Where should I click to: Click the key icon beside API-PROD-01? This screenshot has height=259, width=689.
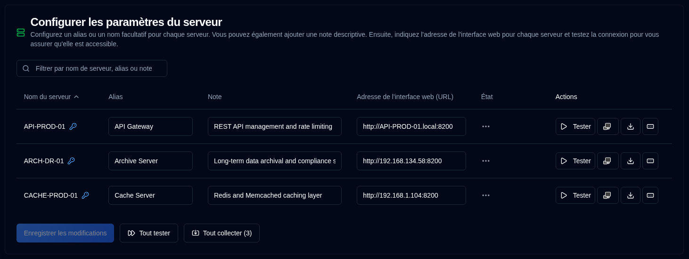click(x=73, y=126)
